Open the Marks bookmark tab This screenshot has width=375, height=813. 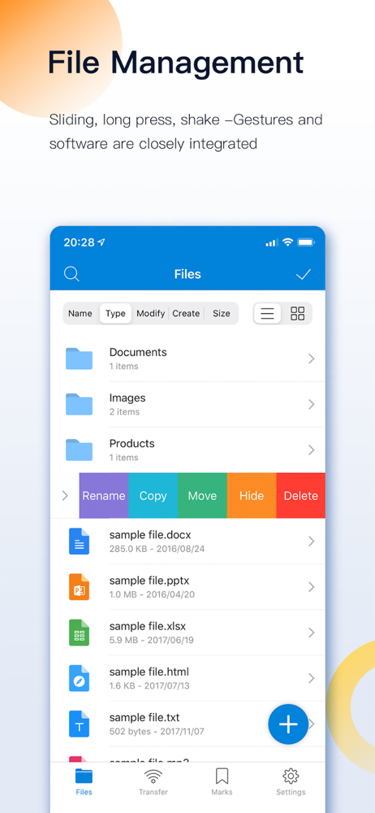point(222,782)
